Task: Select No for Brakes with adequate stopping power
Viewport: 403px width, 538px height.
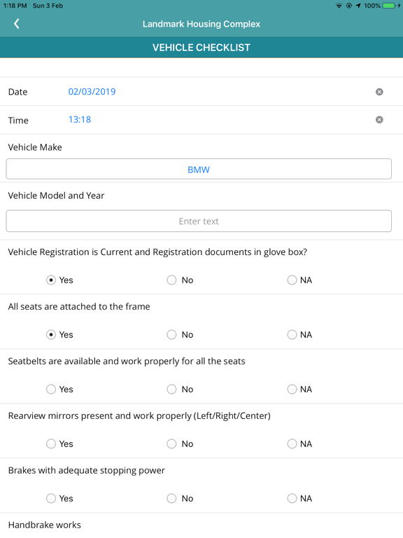Action: 171,498
